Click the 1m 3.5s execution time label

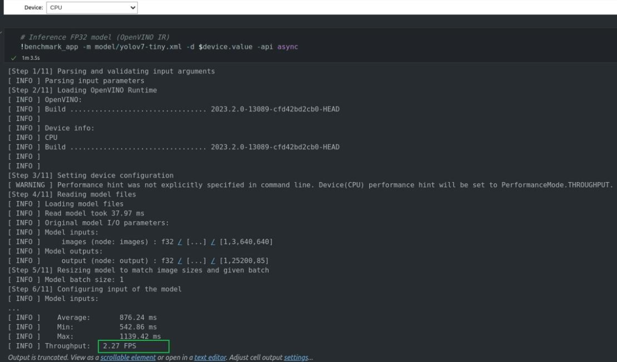31,58
